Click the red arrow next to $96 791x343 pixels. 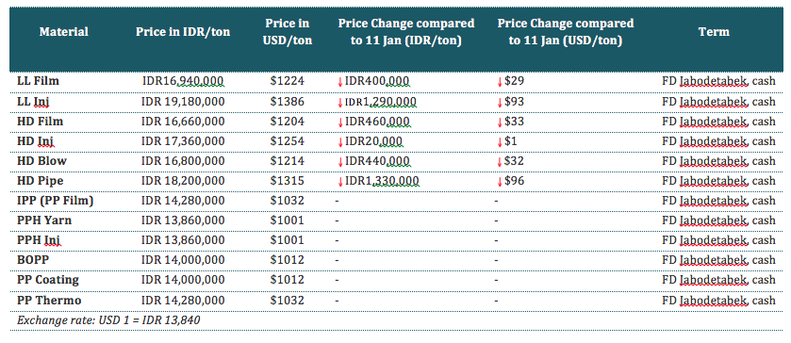click(x=500, y=181)
